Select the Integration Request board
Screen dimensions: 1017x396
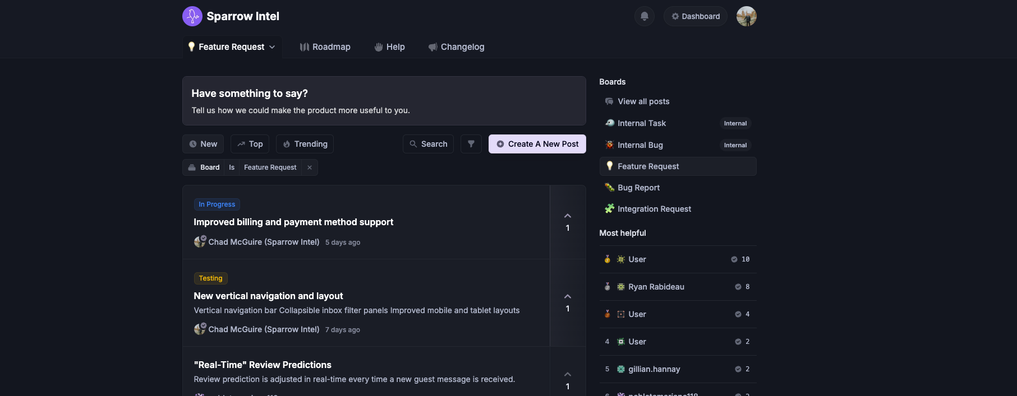(654, 209)
